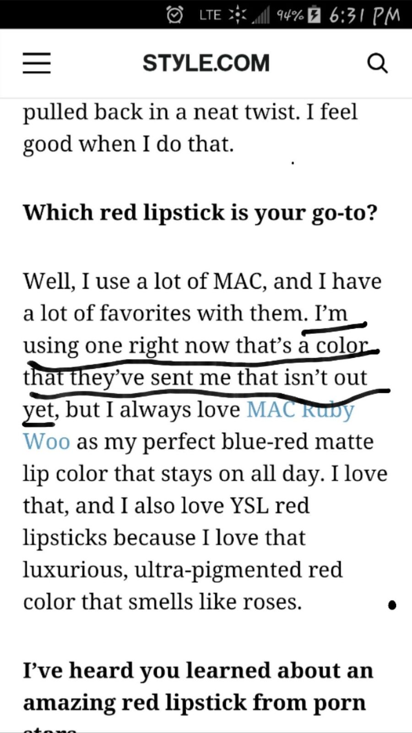412x733 pixels.
Task: Tap the search magnifier icon
Action: (378, 63)
